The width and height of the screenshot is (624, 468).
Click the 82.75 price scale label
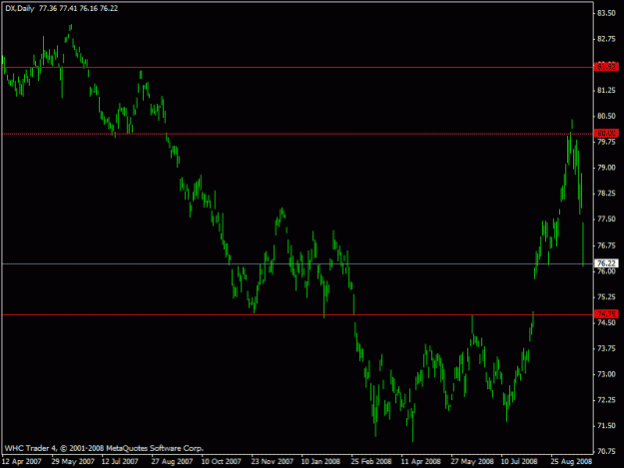point(606,39)
